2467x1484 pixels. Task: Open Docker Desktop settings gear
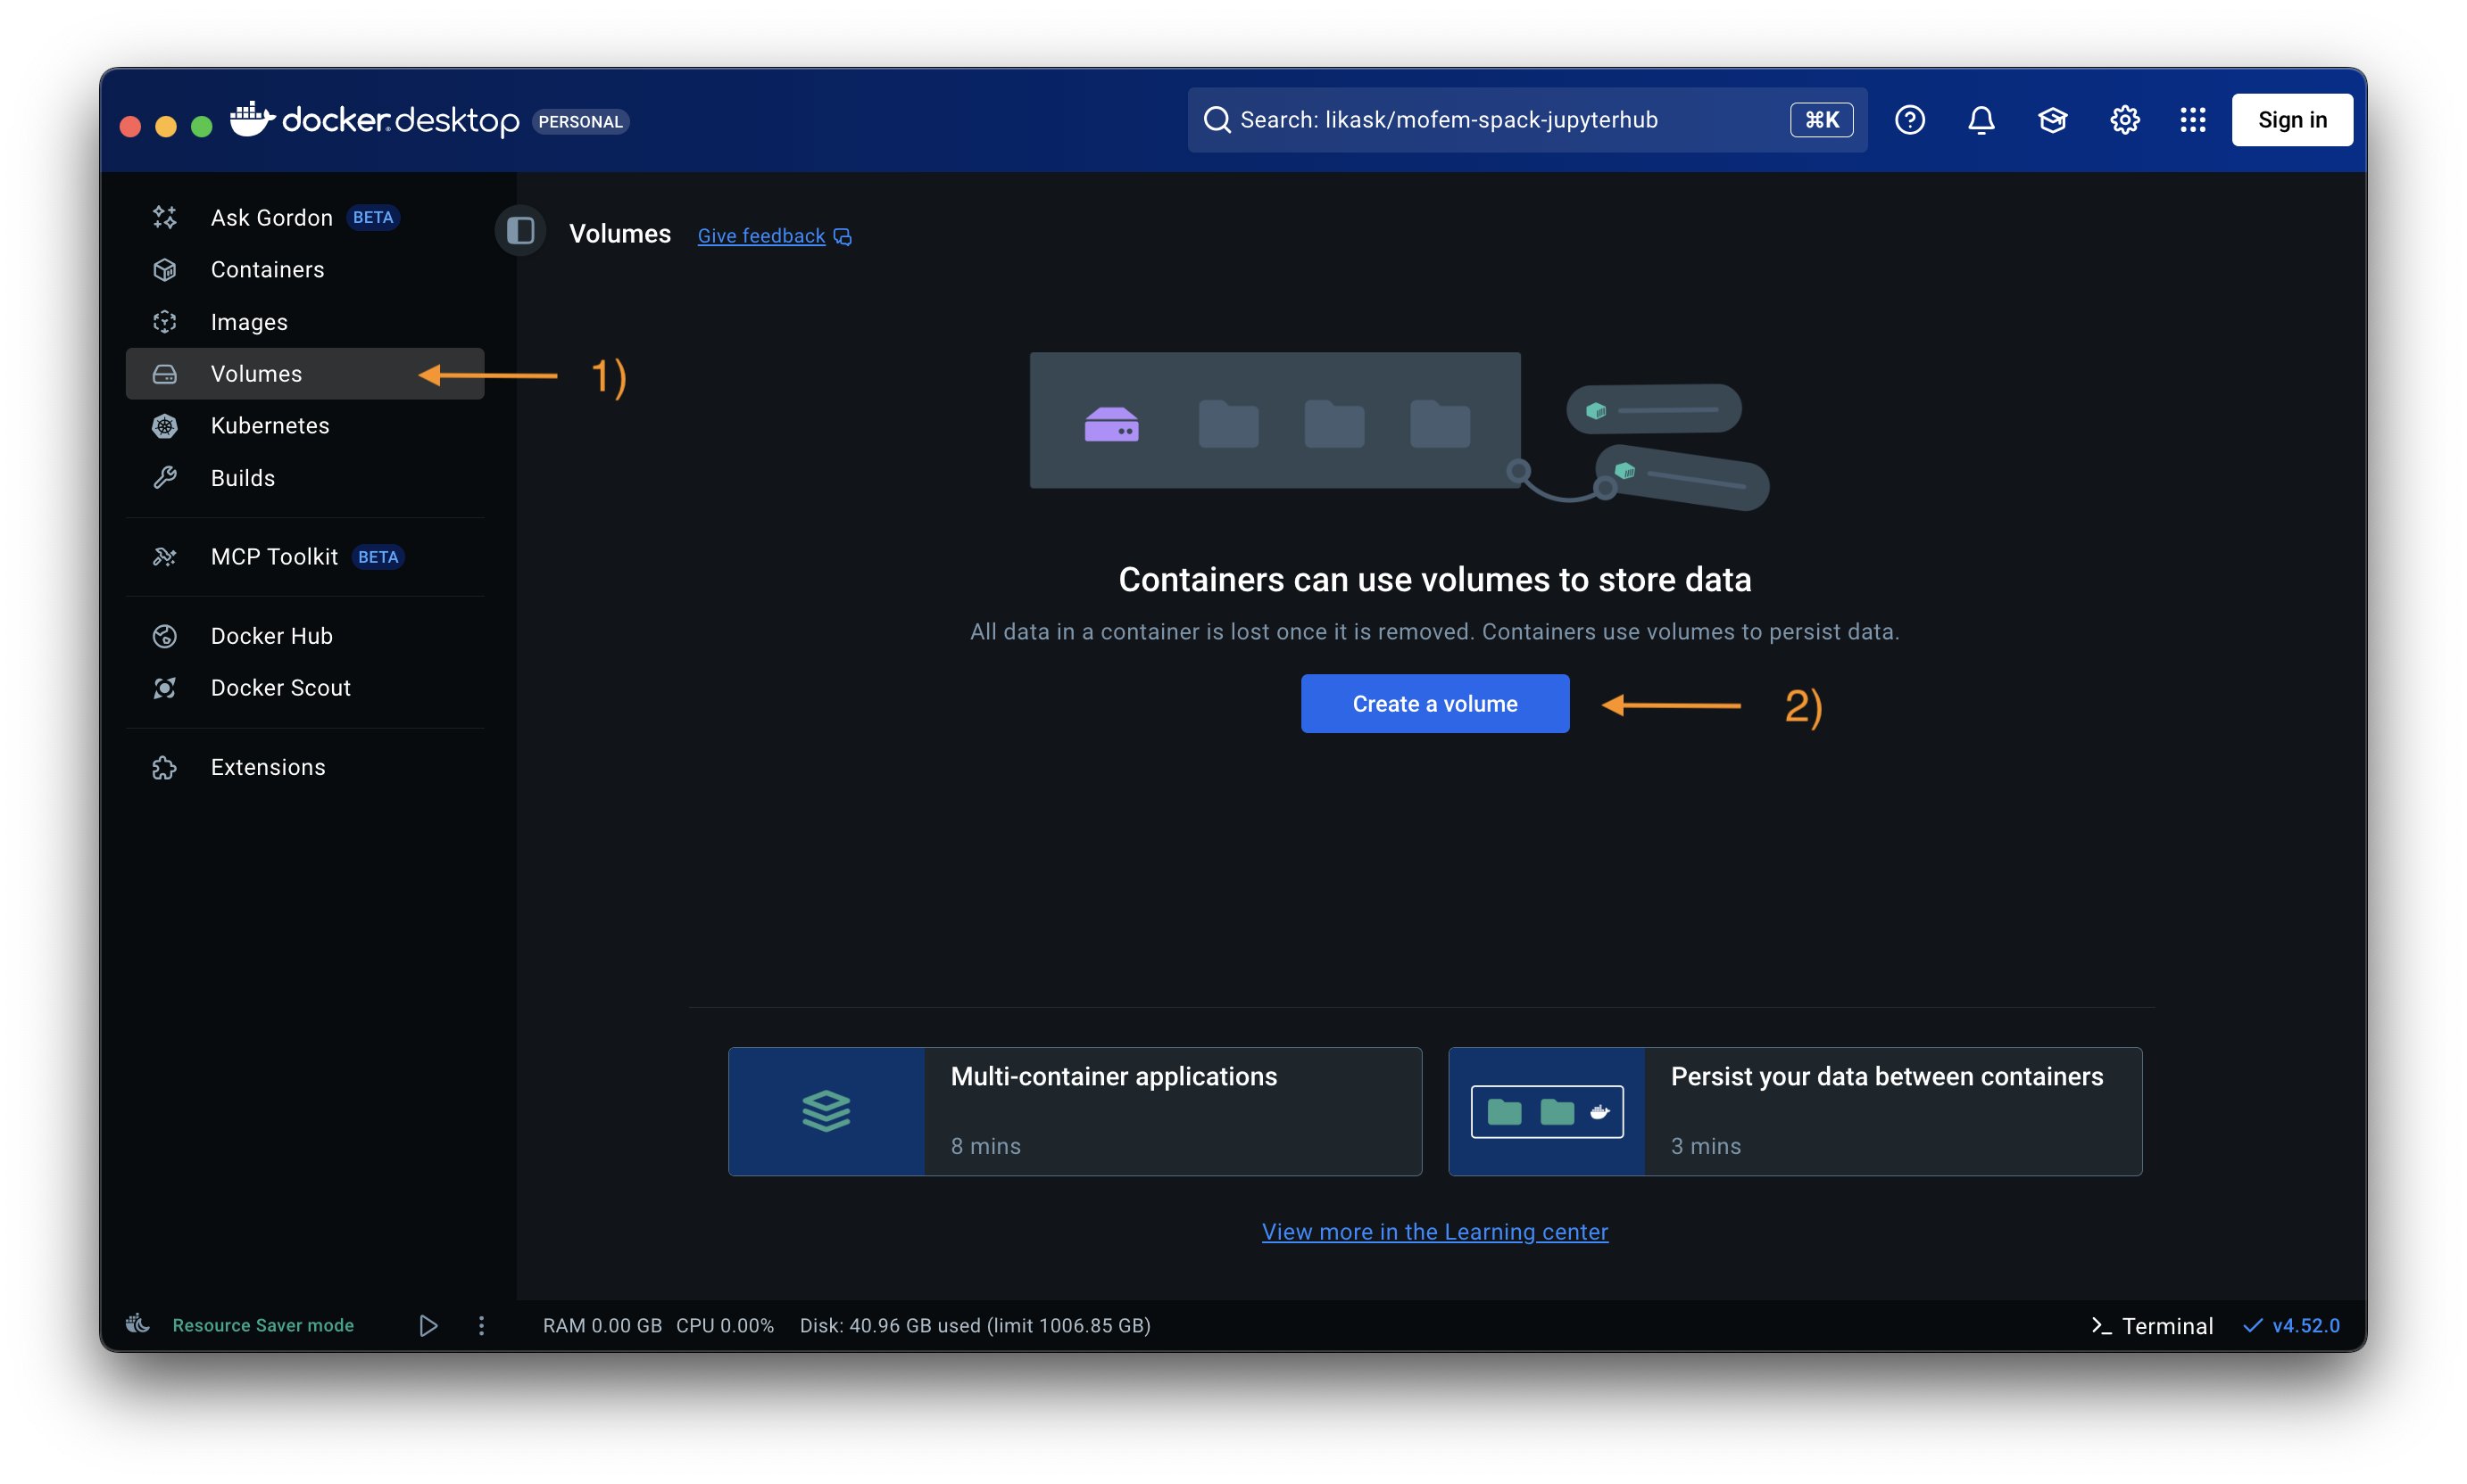[2123, 119]
